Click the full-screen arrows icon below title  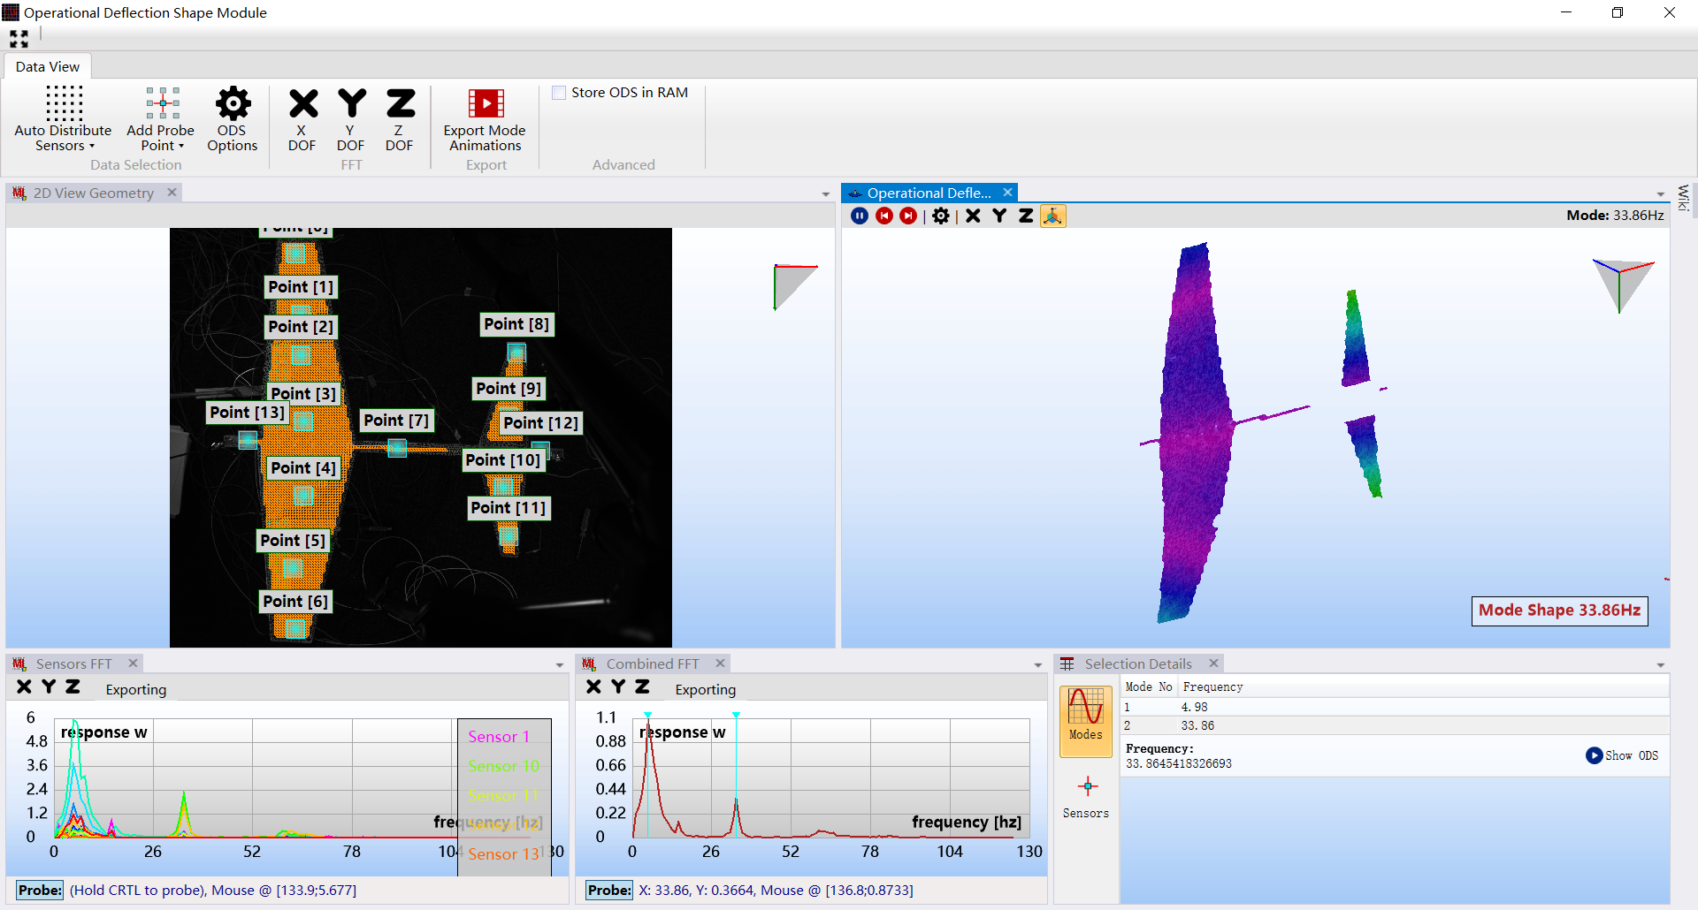pyautogui.click(x=19, y=38)
